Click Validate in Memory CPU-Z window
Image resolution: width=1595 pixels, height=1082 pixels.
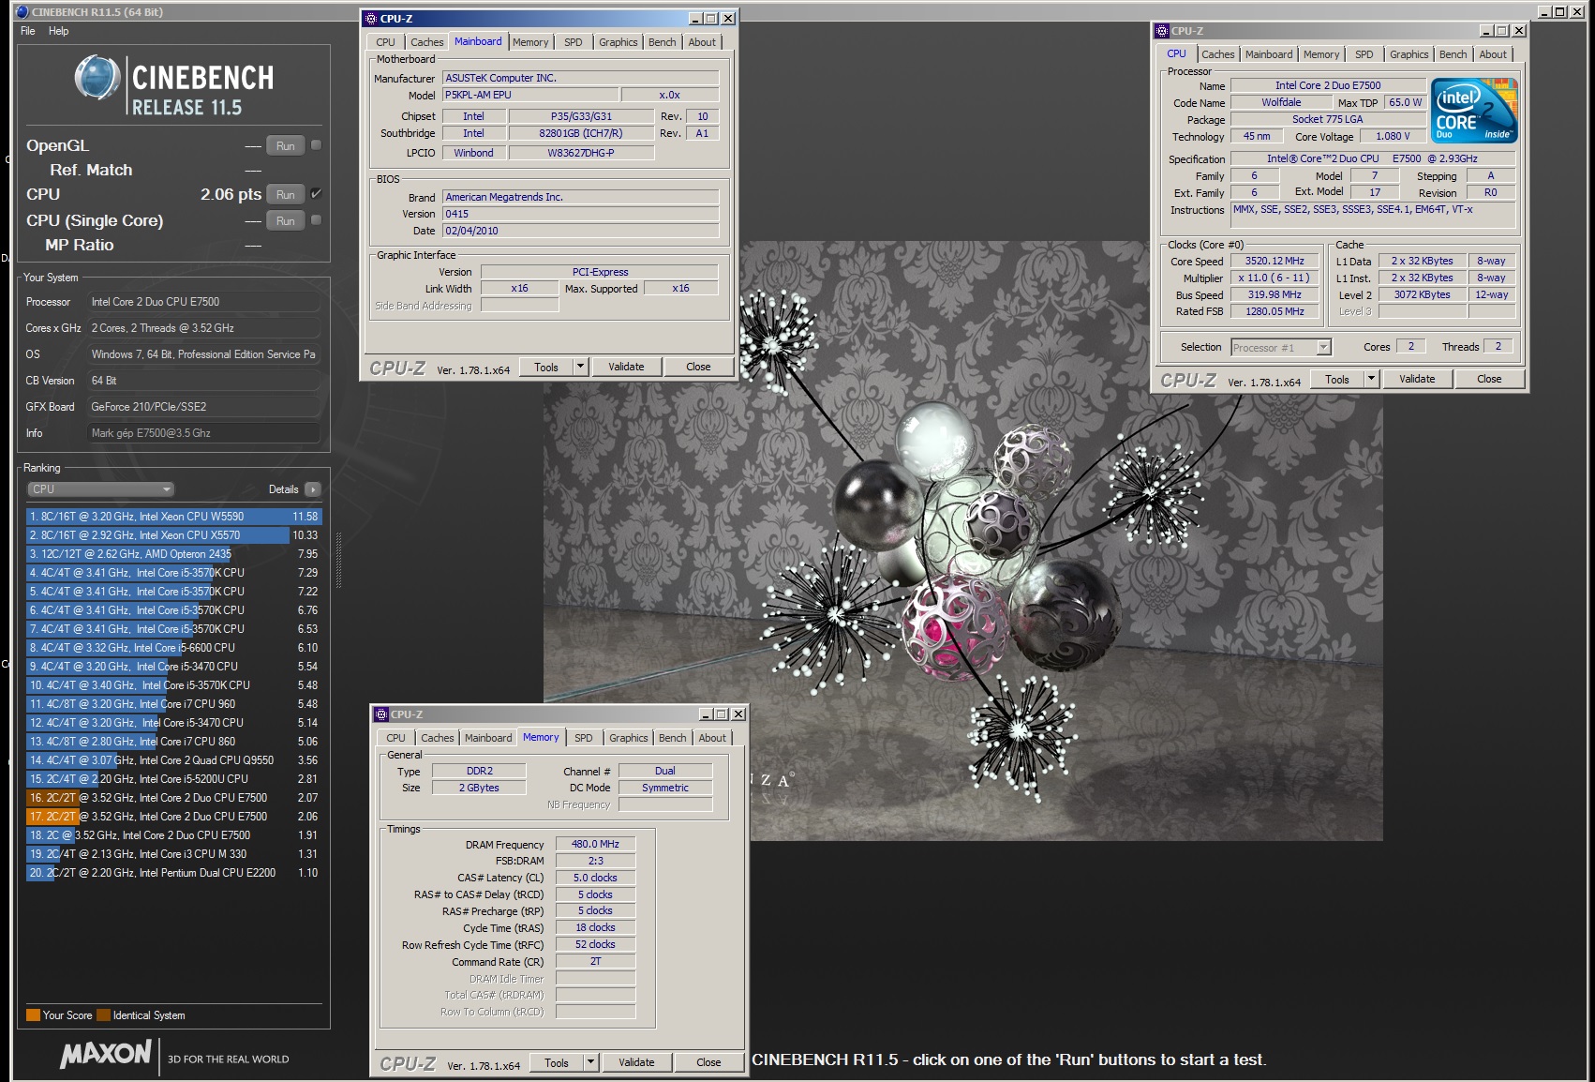(636, 1062)
